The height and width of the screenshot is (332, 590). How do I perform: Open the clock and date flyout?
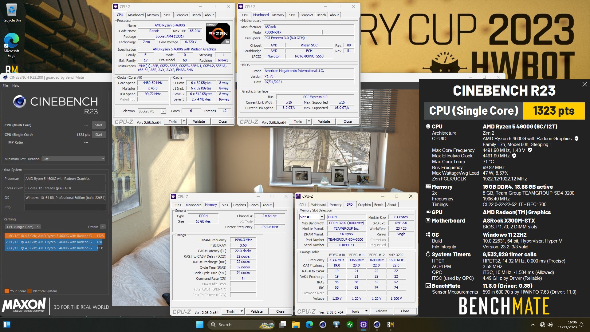point(567,325)
